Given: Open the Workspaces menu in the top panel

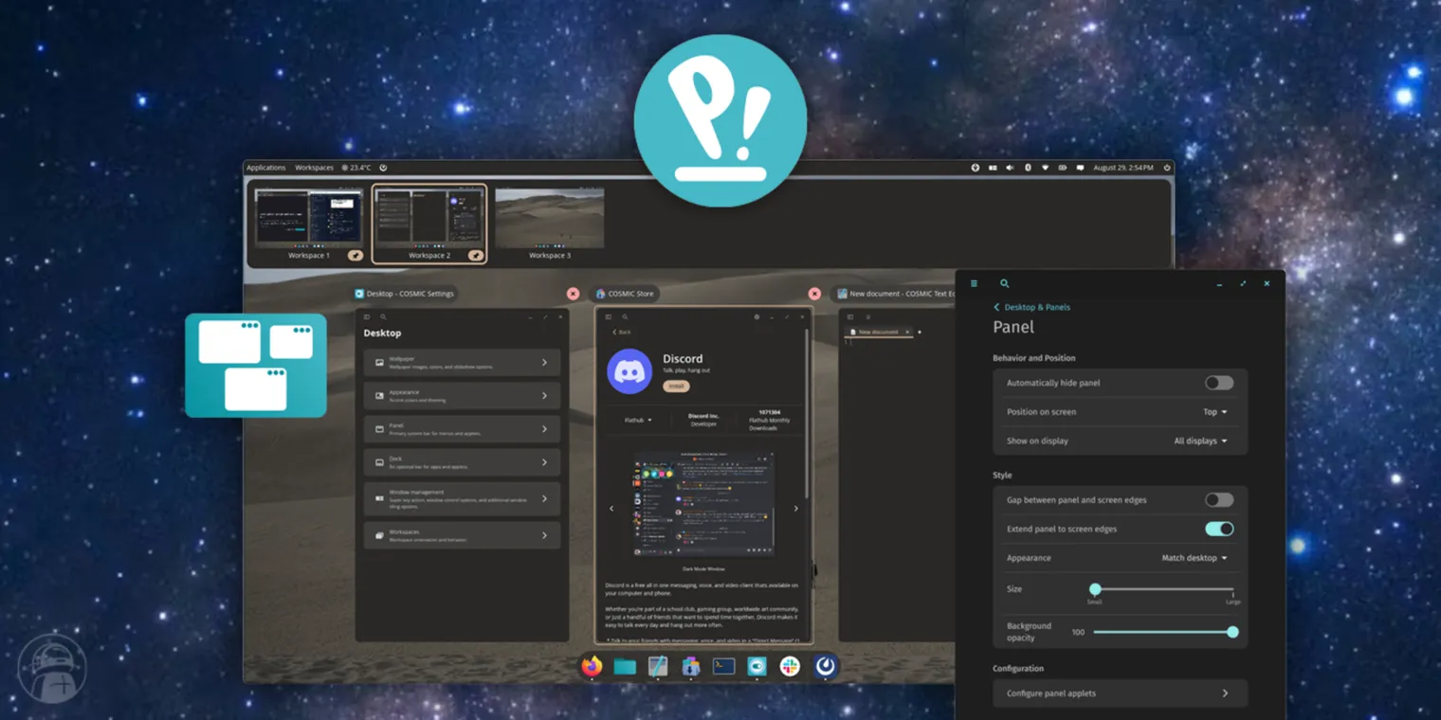Looking at the screenshot, I should coord(314,167).
